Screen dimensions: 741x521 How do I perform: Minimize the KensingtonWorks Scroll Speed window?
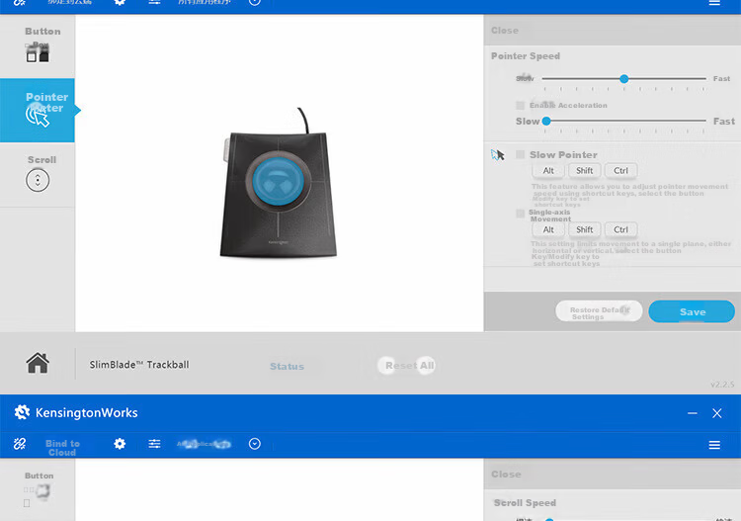pyautogui.click(x=693, y=413)
